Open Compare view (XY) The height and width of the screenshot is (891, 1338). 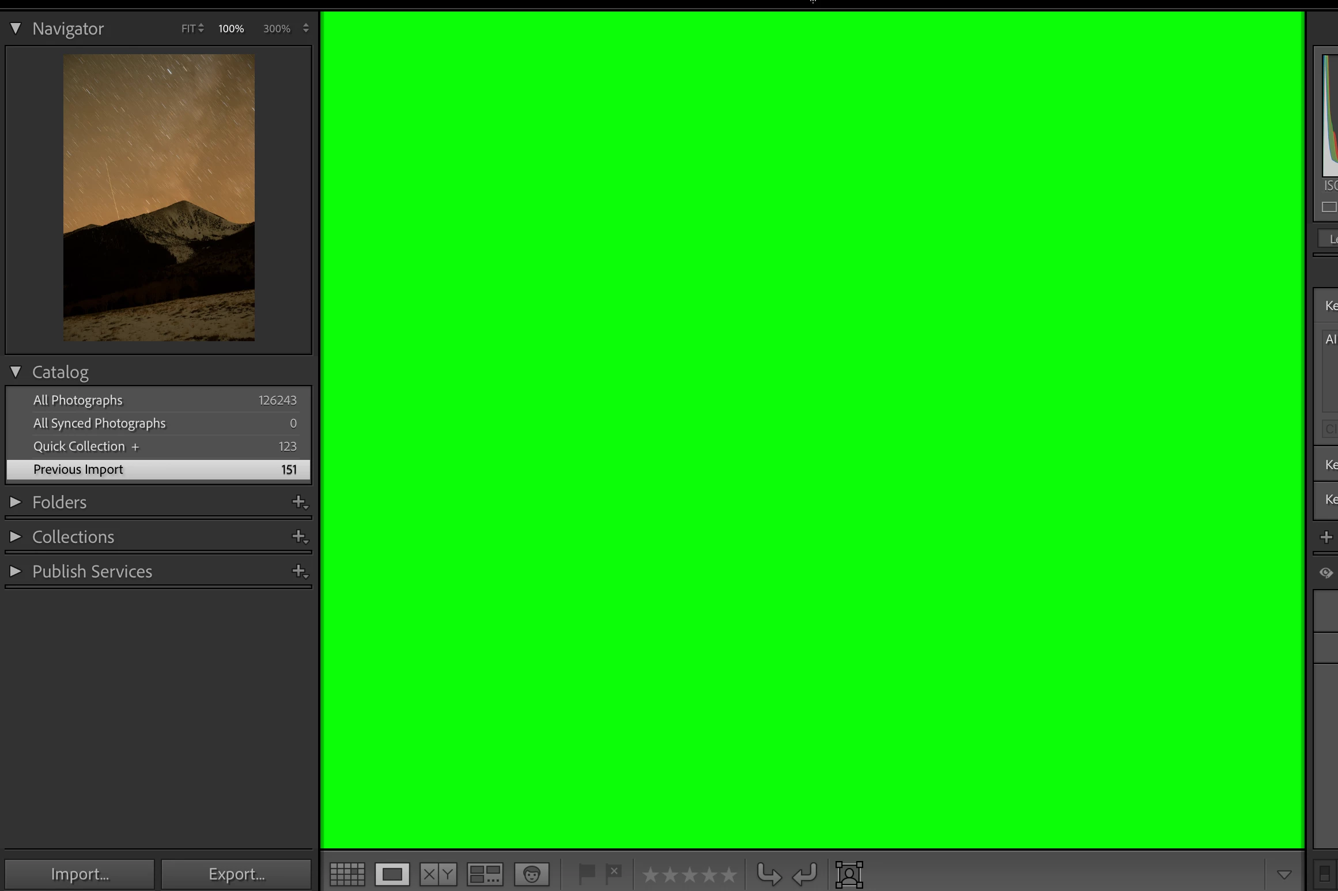(438, 874)
